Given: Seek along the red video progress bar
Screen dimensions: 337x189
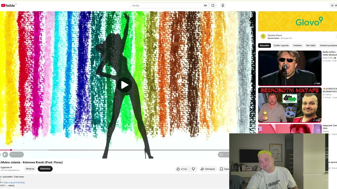Looking at the screenshot, I should (115, 150).
